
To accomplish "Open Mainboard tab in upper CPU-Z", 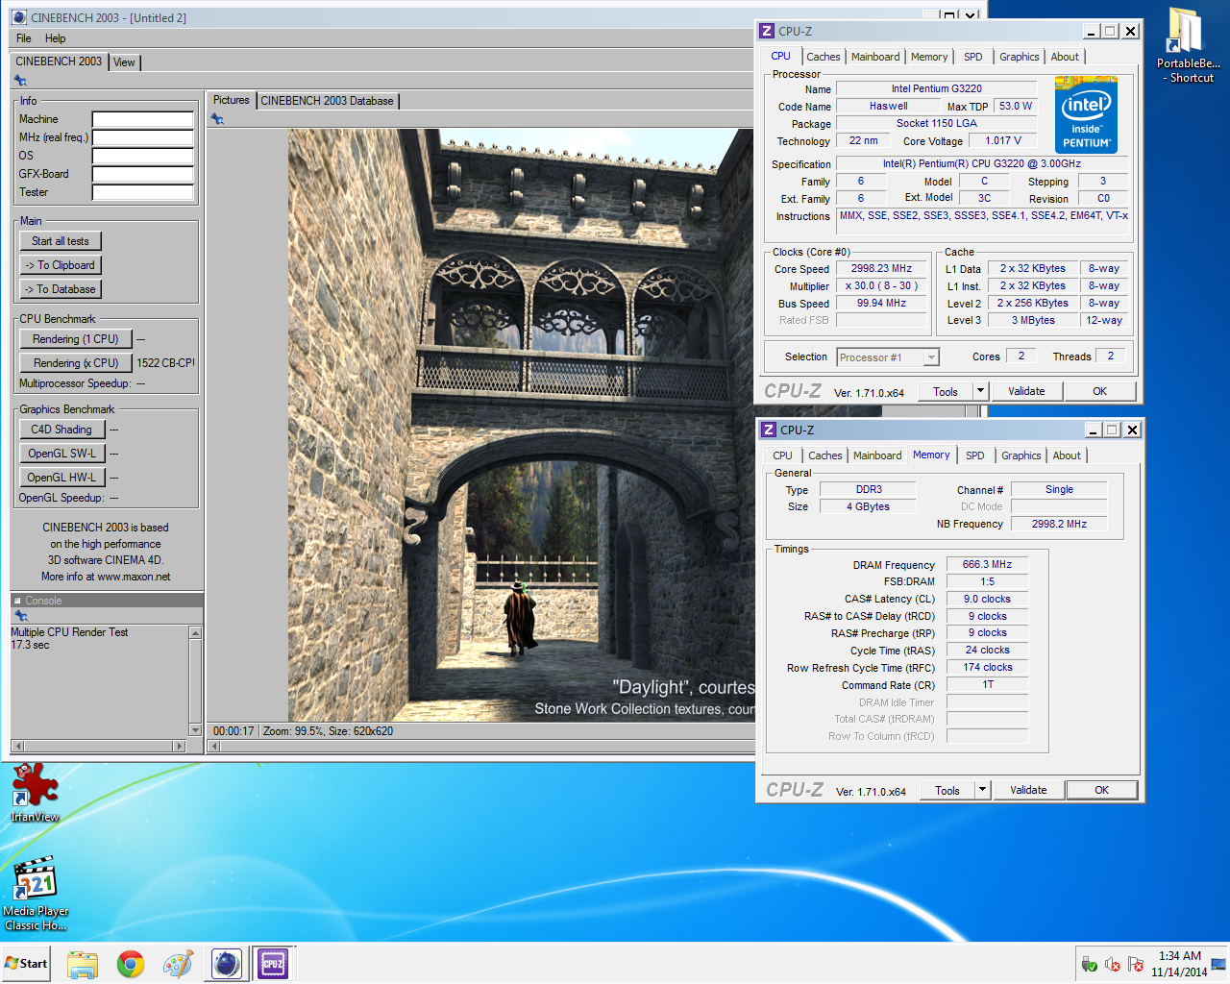I will pos(875,57).
